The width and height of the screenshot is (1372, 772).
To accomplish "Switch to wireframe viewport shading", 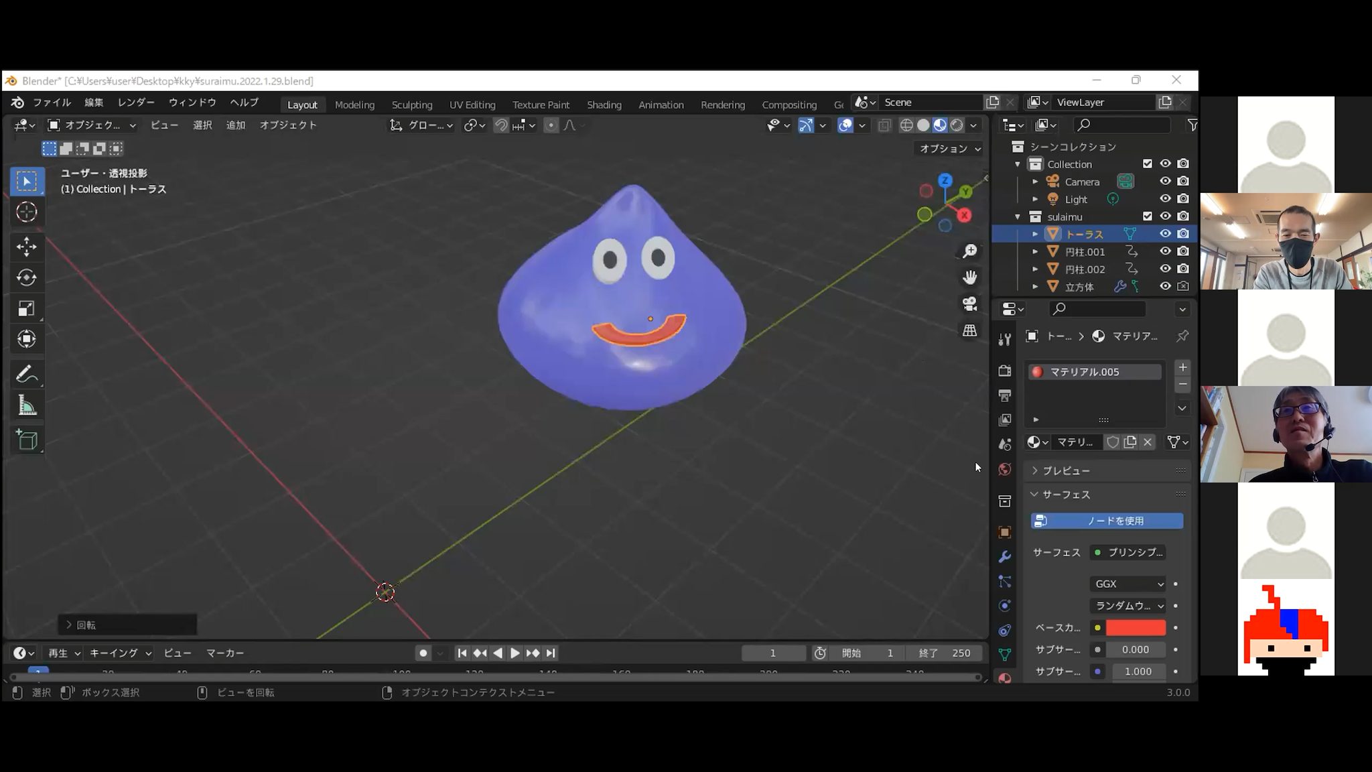I will coord(906,125).
